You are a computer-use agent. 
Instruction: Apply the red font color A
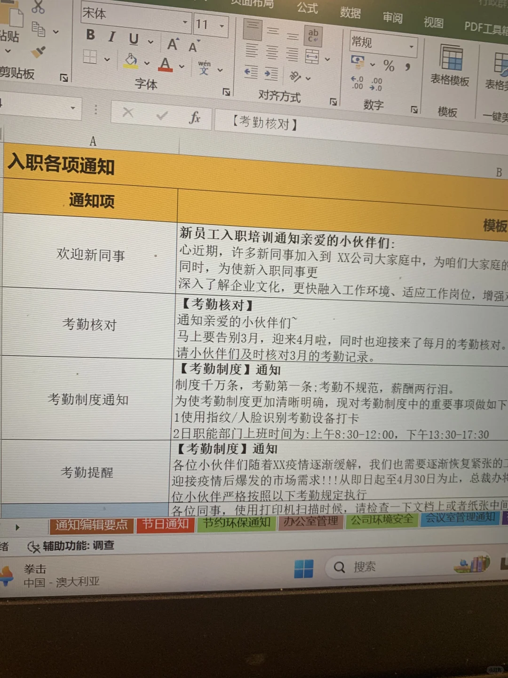coord(165,64)
